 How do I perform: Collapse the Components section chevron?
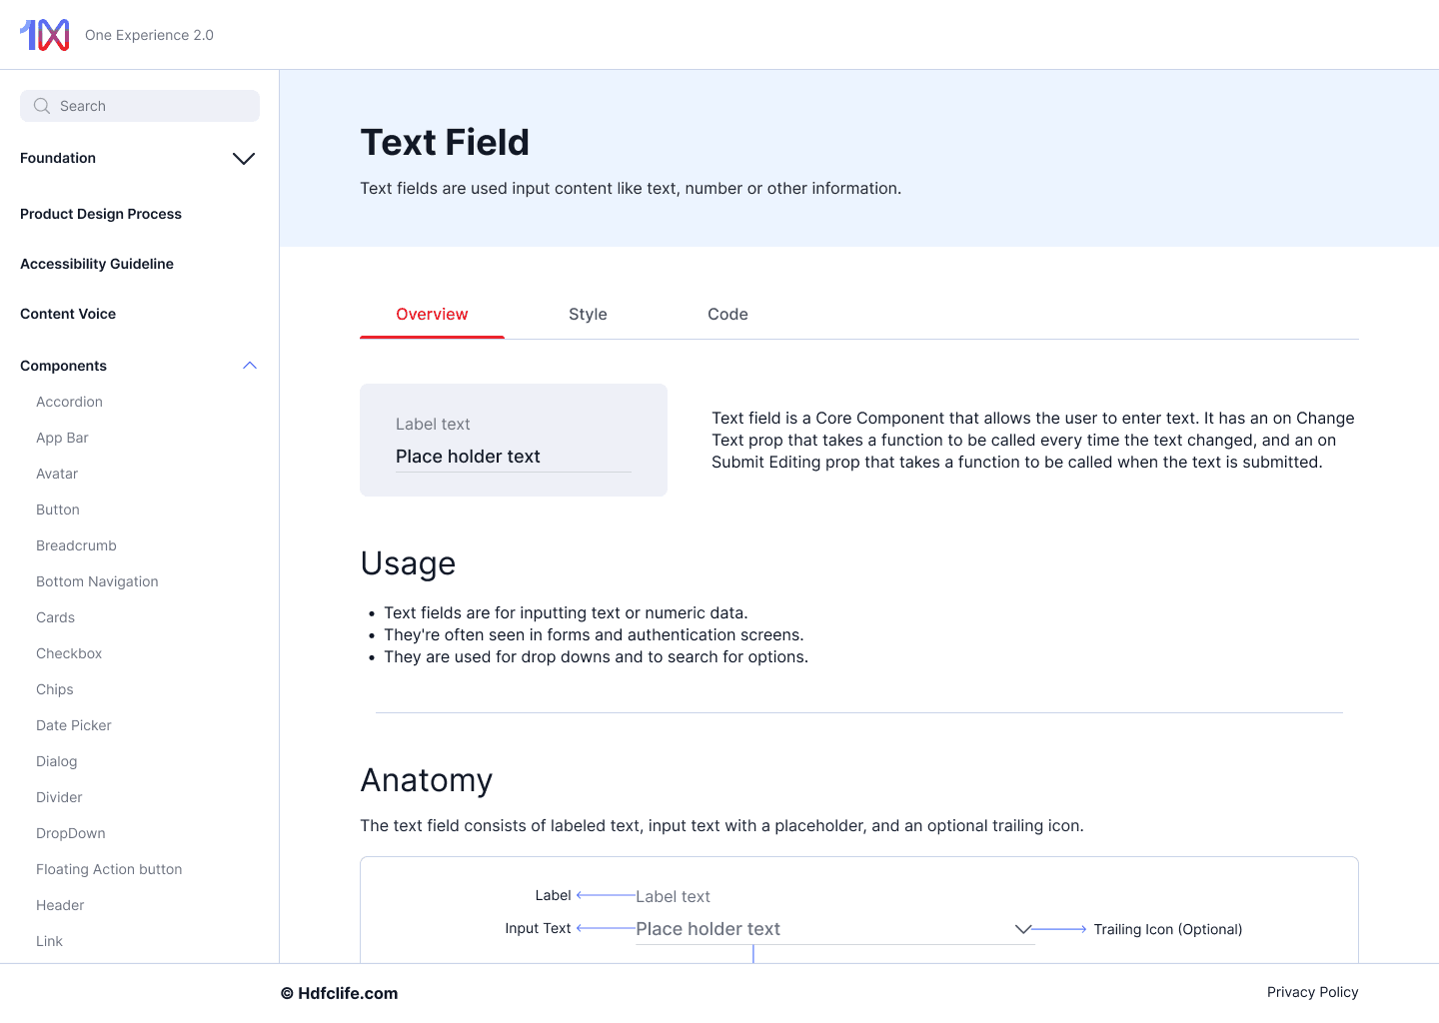tap(250, 366)
